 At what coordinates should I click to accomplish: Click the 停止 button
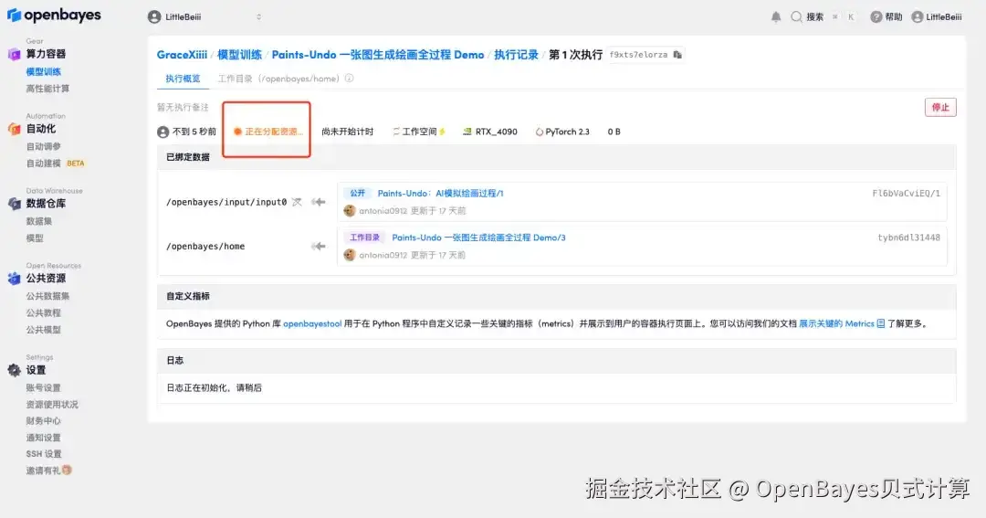tap(940, 107)
